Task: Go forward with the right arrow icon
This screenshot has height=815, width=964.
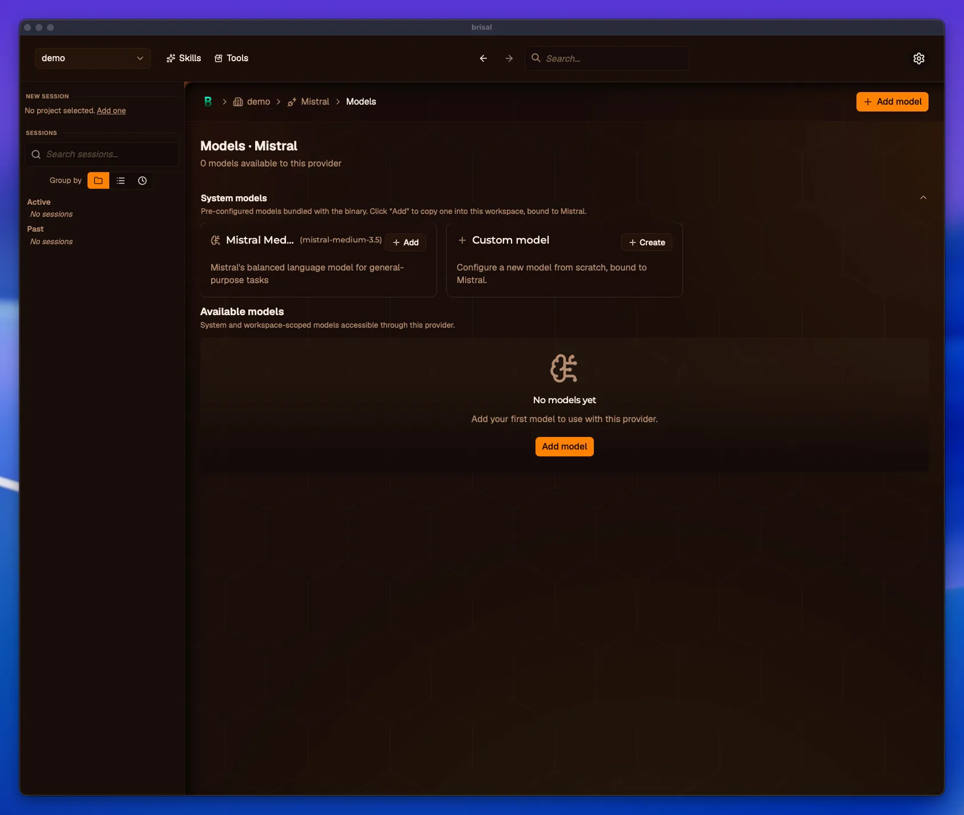Action: (x=509, y=58)
